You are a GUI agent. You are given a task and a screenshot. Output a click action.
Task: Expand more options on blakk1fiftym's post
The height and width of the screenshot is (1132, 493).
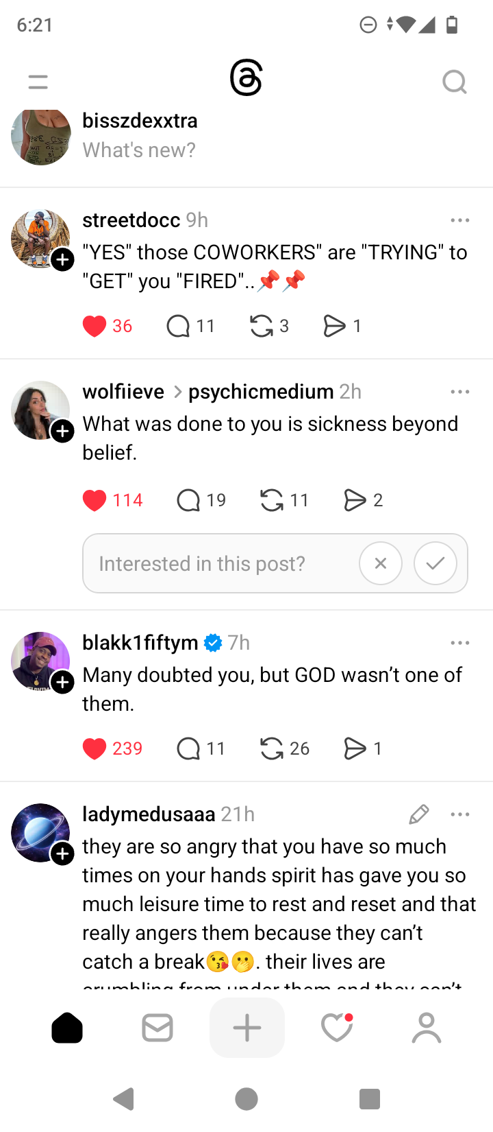pyautogui.click(x=460, y=643)
